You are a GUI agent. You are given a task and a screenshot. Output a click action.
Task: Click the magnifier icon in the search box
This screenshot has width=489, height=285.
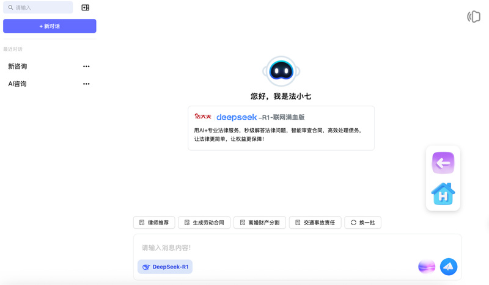point(10,7)
